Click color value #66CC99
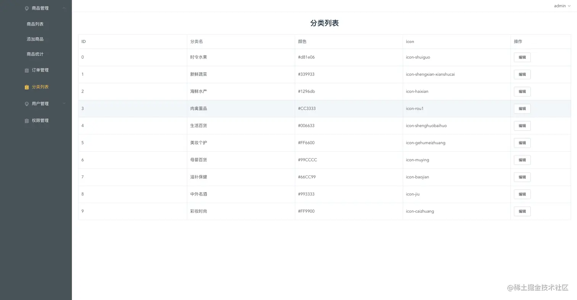 307,177
